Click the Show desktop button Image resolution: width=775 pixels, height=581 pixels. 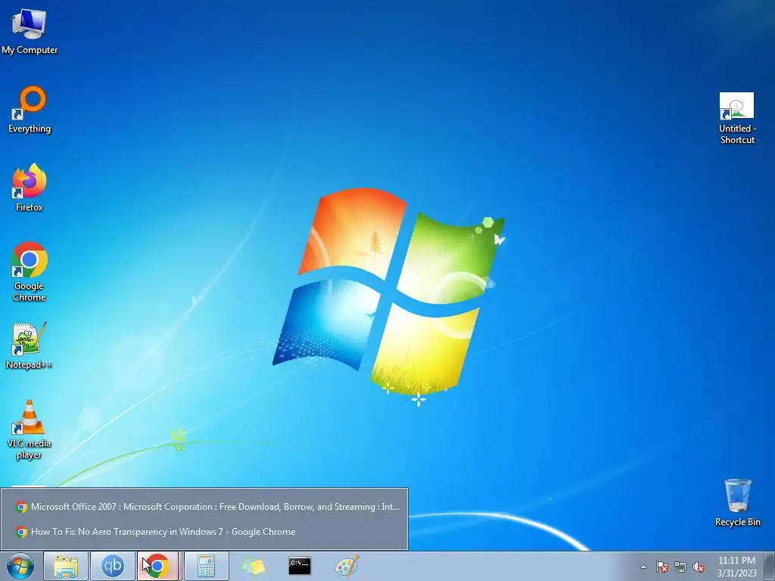[x=770, y=566]
